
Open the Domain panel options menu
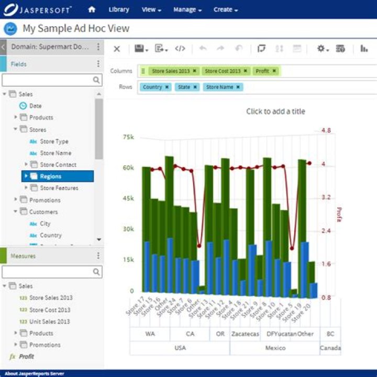click(x=98, y=47)
